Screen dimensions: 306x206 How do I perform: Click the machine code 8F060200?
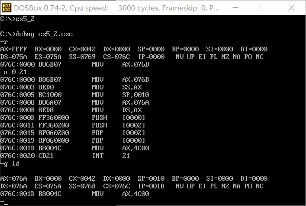(x=54, y=133)
